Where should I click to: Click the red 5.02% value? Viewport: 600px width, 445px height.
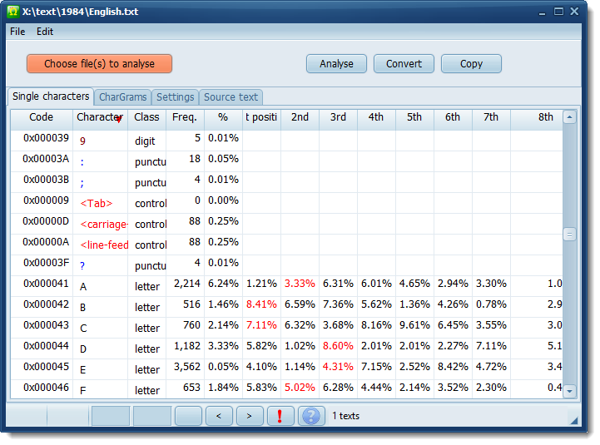300,388
